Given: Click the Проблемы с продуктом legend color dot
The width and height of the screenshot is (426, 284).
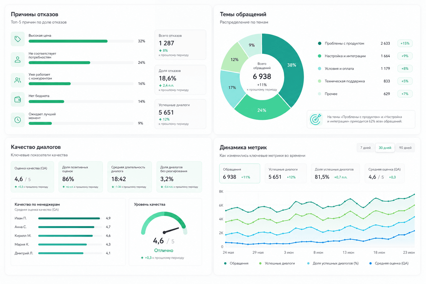Looking at the screenshot, I should point(319,43).
